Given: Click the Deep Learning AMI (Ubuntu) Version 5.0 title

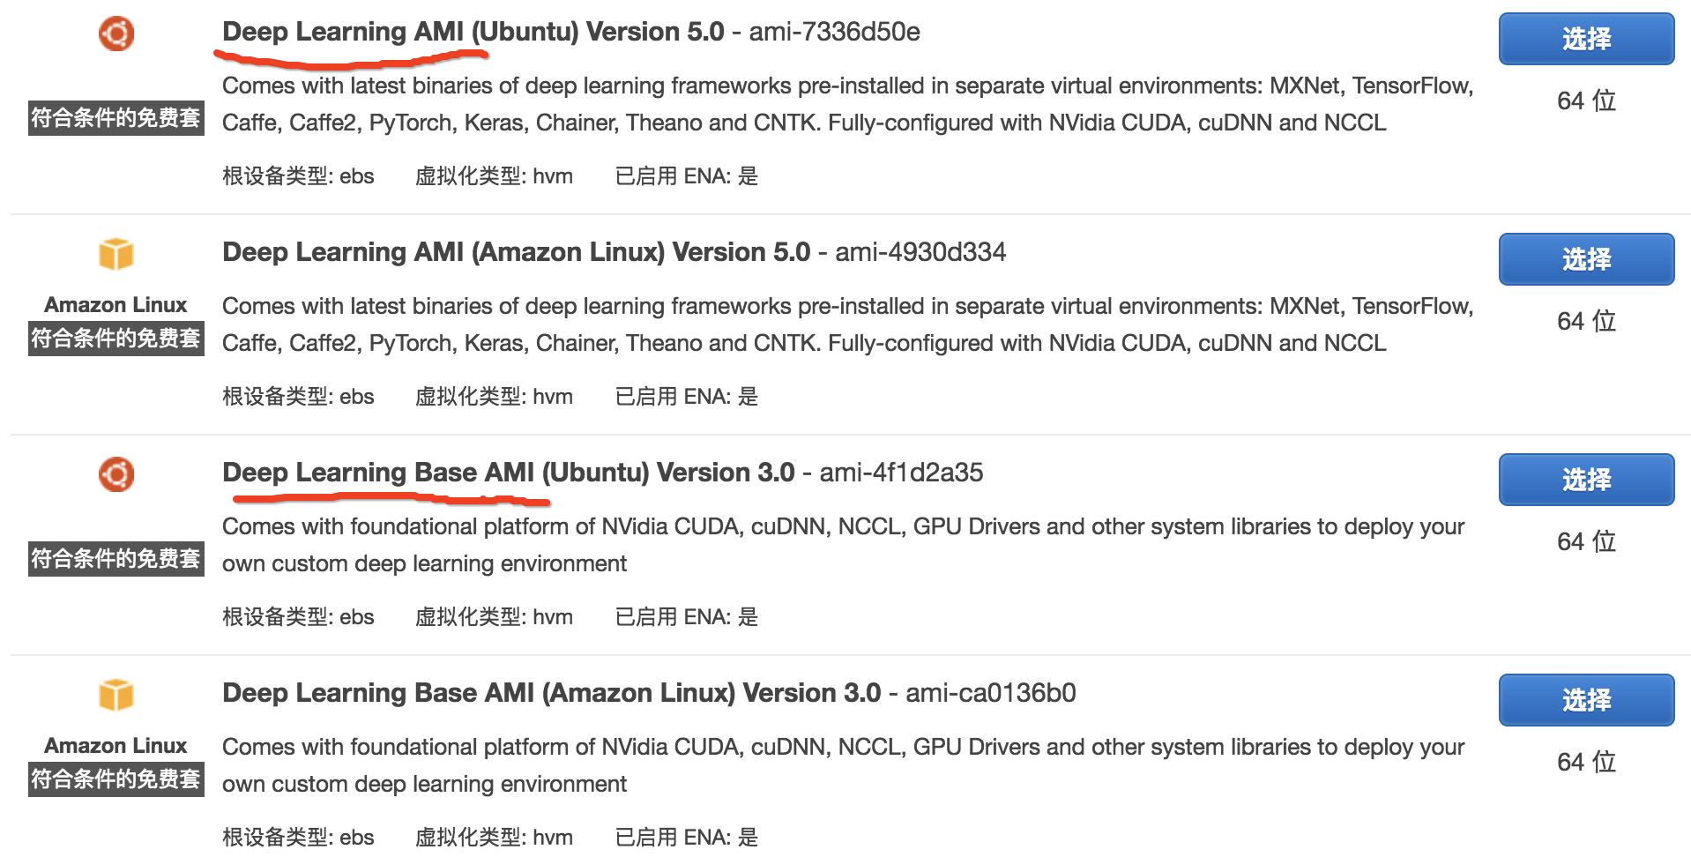Looking at the screenshot, I should (473, 32).
